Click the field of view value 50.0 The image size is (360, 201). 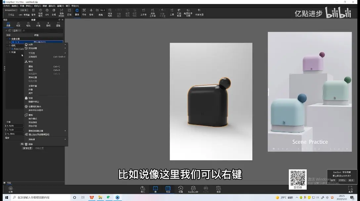103,10
